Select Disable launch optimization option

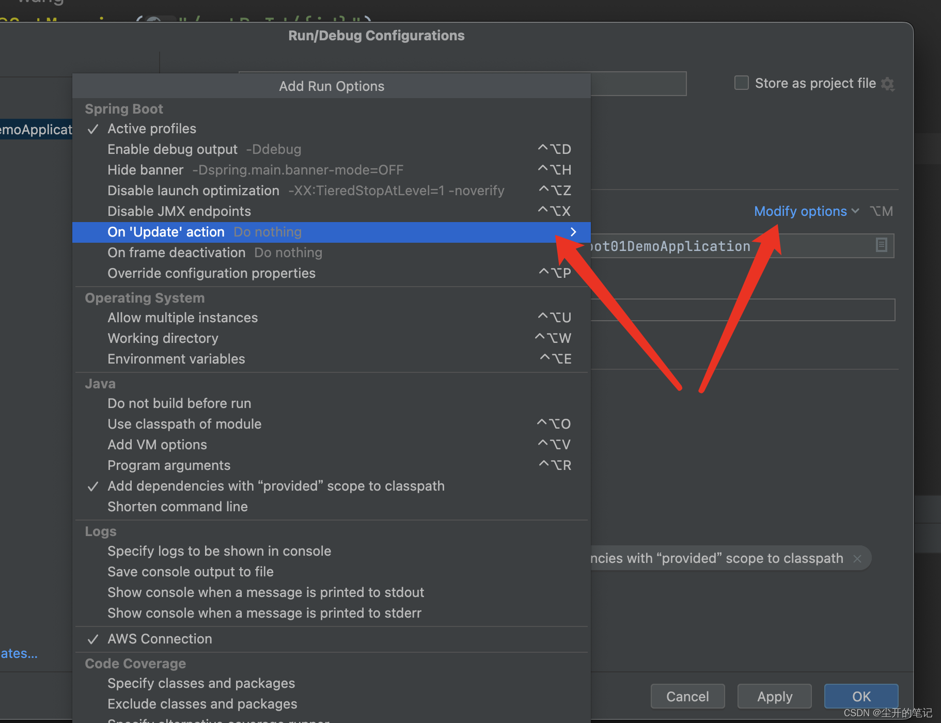click(332, 191)
